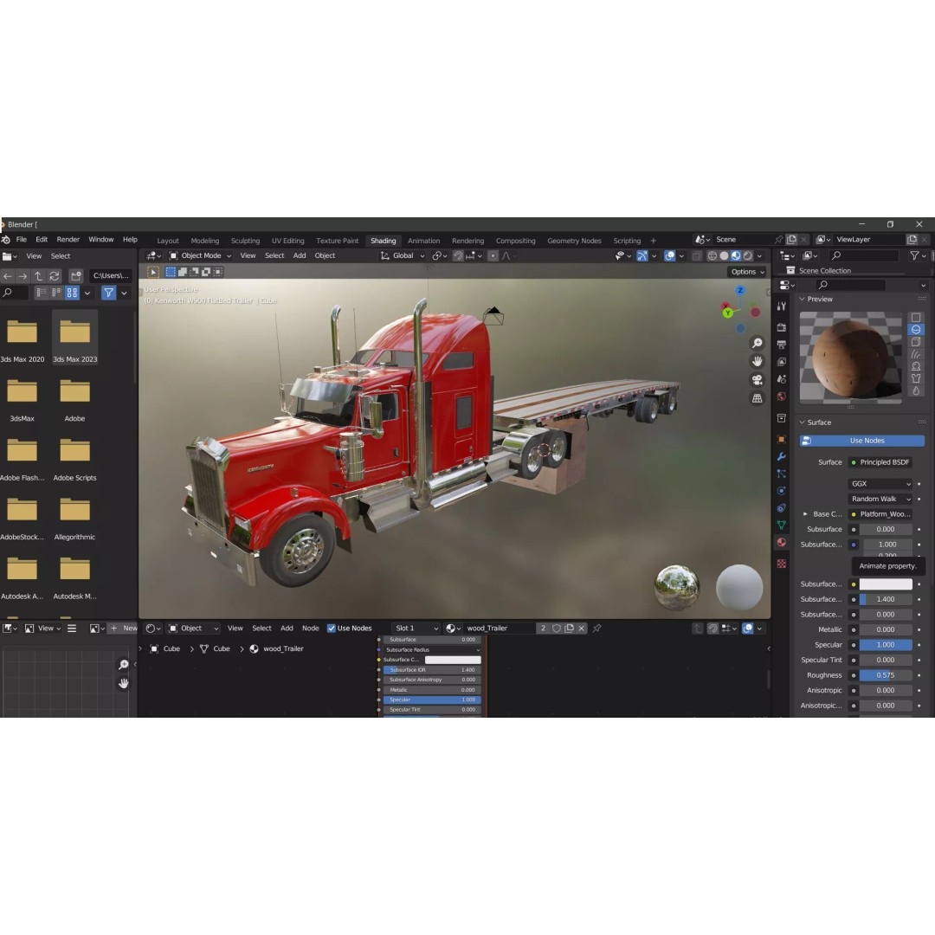Unlink the wood_Trailer material with X
Image resolution: width=935 pixels, height=935 pixels.
pos(582,628)
